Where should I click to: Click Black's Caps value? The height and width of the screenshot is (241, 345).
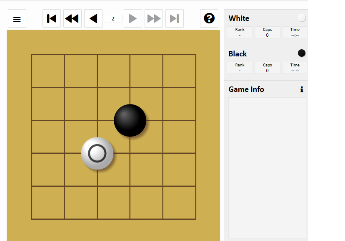267,71
